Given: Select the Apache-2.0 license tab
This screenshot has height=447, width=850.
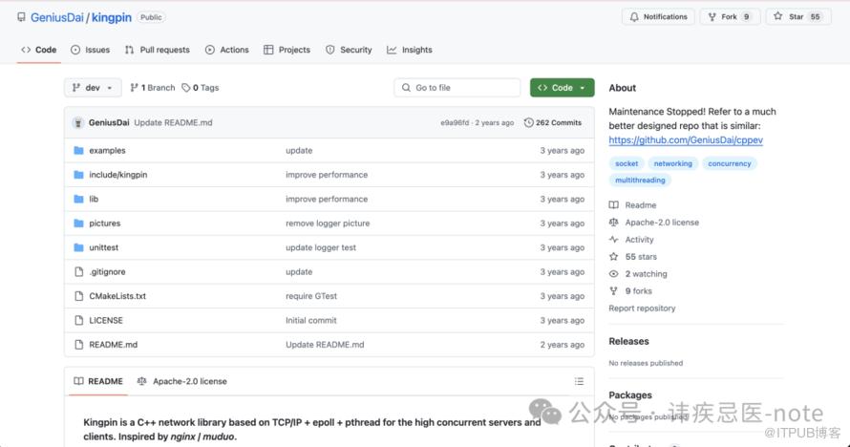Looking at the screenshot, I should (181, 381).
